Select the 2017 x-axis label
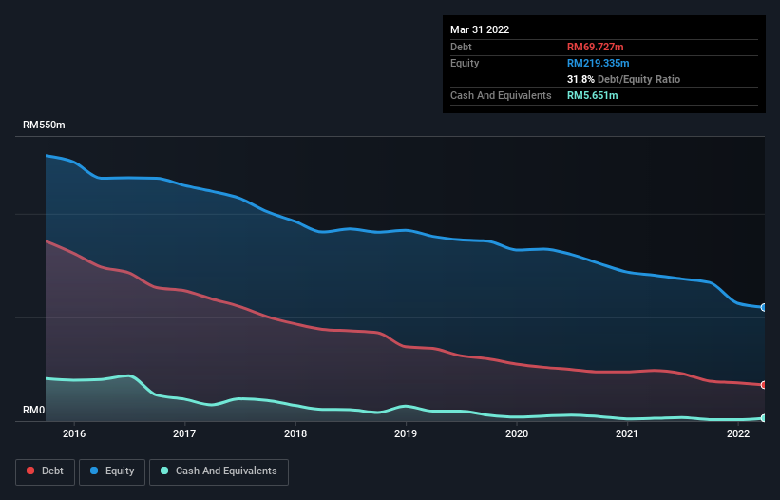The height and width of the screenshot is (500, 780). coord(184,433)
